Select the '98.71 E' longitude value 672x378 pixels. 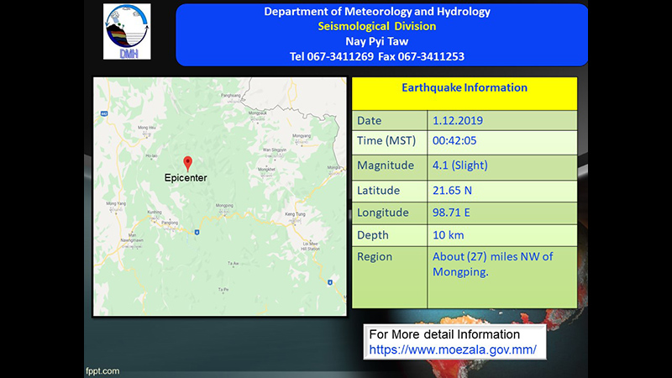coord(451,213)
